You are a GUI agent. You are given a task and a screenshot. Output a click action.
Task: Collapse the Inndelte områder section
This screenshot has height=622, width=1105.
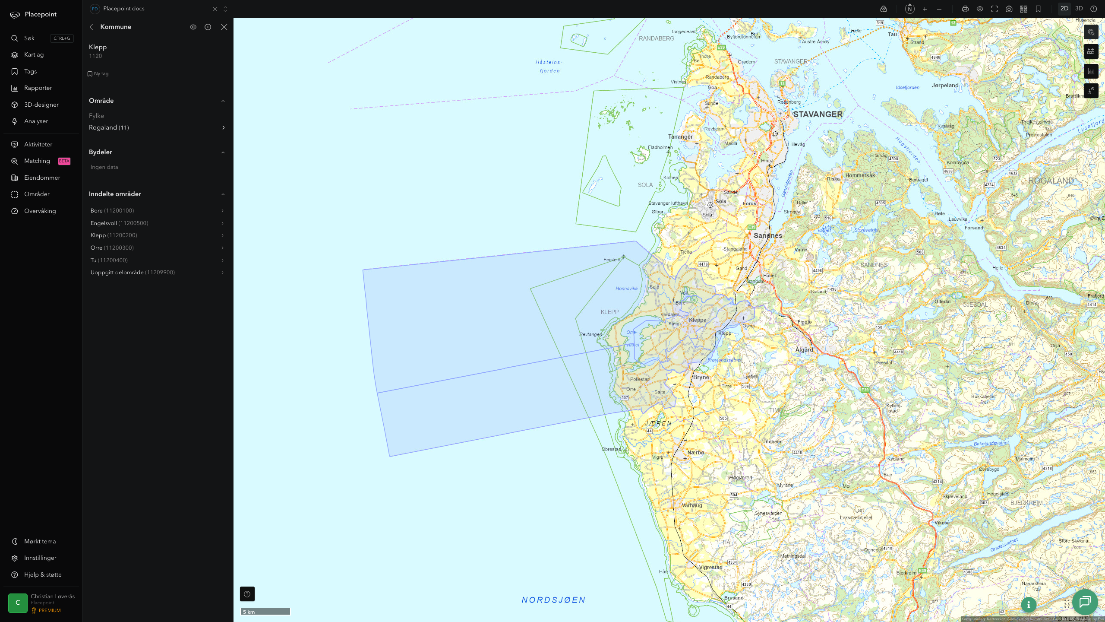click(223, 194)
